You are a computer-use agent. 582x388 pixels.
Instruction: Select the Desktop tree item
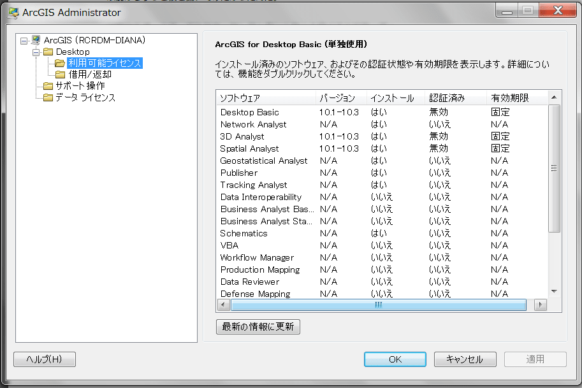pos(73,52)
